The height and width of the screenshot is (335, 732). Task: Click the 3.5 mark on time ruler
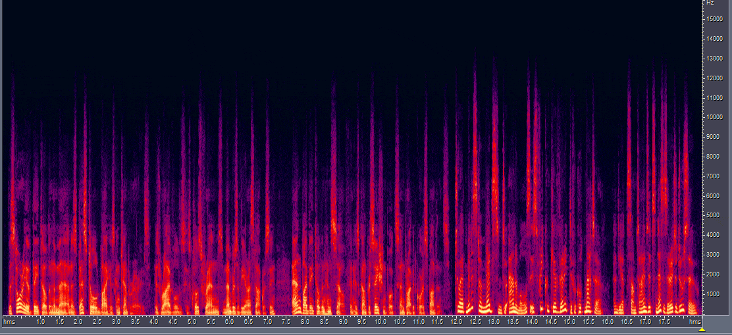[136, 322]
